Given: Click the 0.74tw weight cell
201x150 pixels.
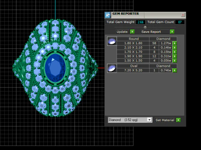Looking at the screenshot, I should (x=166, y=70).
